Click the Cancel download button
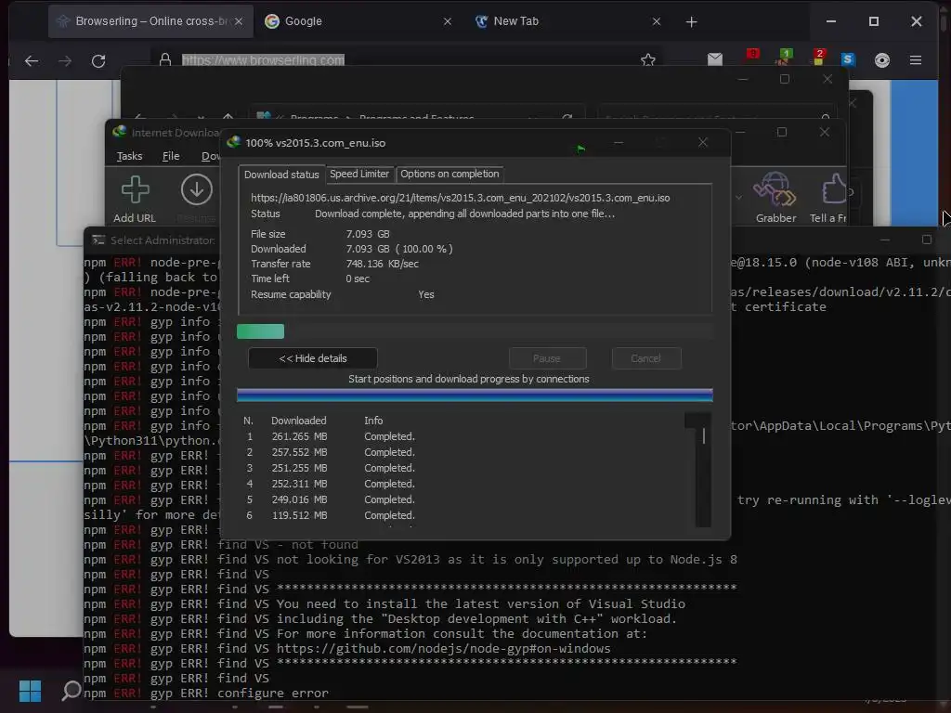The image size is (951, 713). click(x=646, y=358)
